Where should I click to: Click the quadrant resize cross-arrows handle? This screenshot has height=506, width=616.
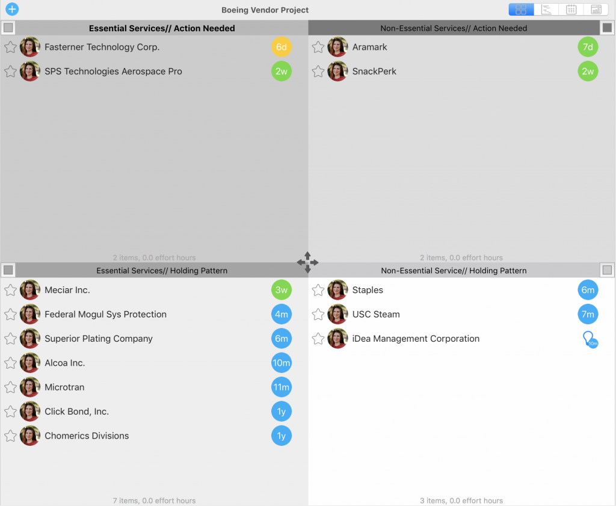click(x=307, y=262)
